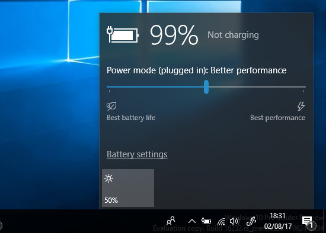Screen dimensions: 326x233
Task: Open the Wi-Fi network tray icon
Action: (221, 222)
